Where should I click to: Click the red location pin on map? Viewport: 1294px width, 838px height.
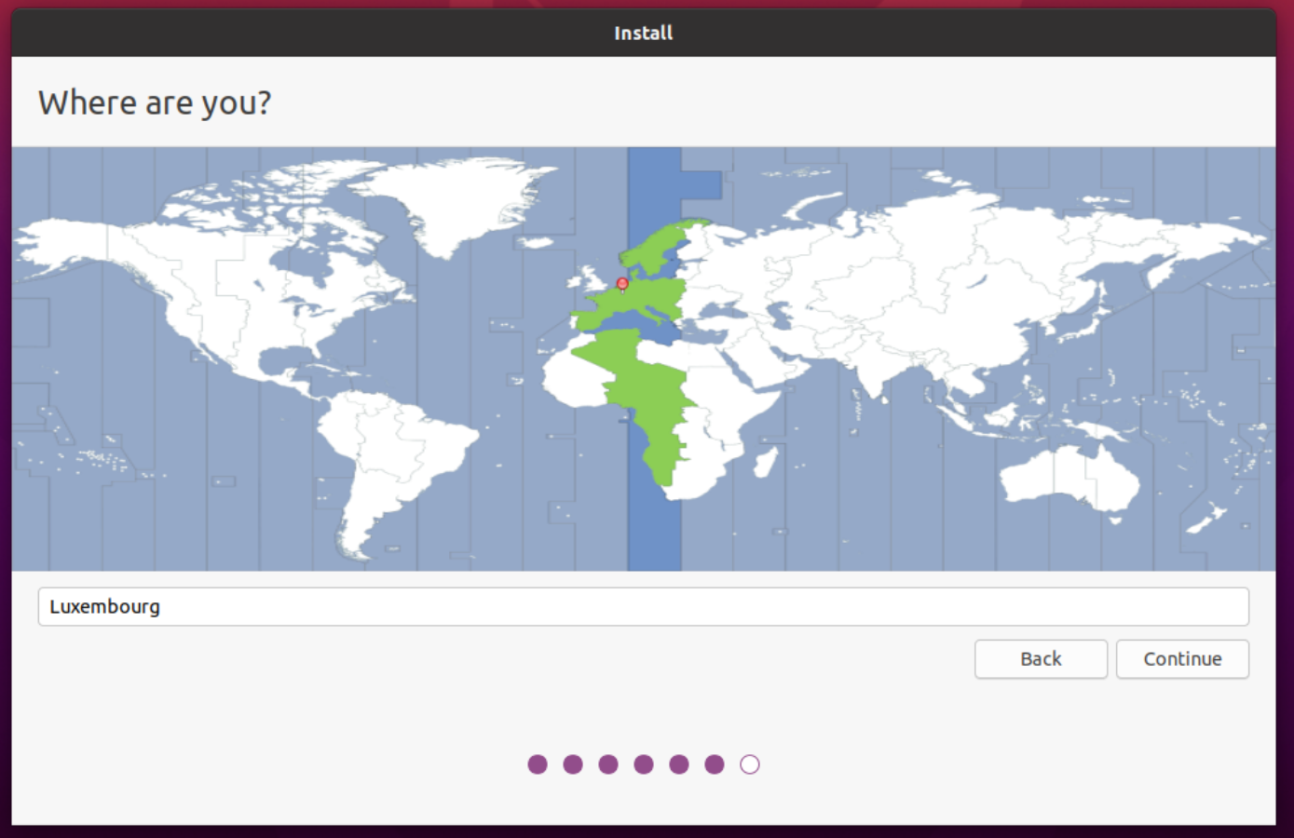click(x=622, y=284)
